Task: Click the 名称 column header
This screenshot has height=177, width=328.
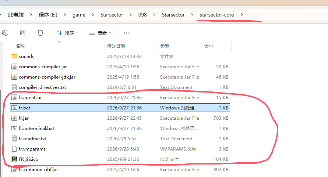Action: pos(20,46)
